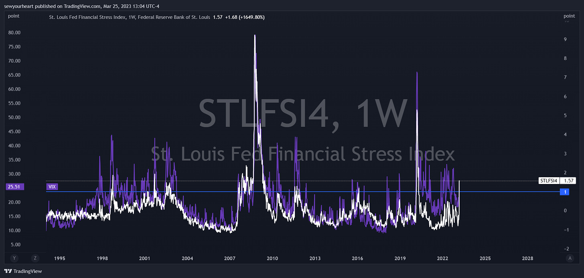Click the 2022 time axis label
Screen dimensions: 584x278
[442, 258]
